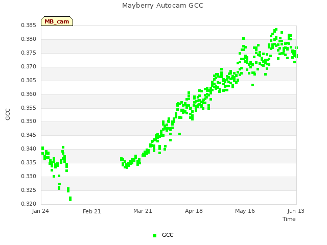
Task: Click the 0.360 y-axis value
Action: click(29, 94)
